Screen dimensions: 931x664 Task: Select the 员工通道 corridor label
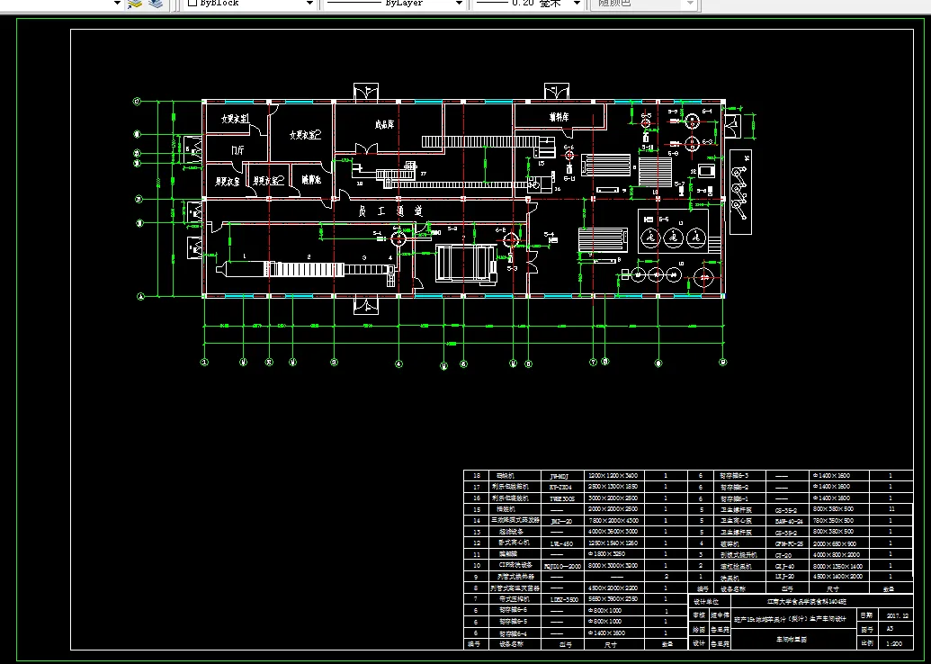(x=390, y=211)
